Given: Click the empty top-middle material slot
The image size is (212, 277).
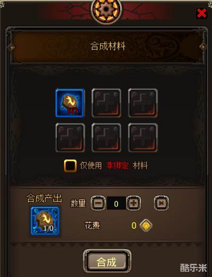Looking at the screenshot, I should (x=107, y=103).
